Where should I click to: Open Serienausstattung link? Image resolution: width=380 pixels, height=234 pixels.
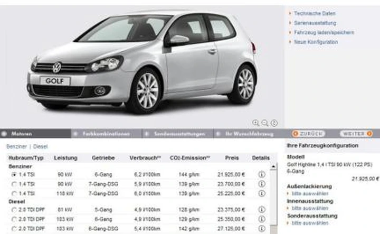(315, 23)
